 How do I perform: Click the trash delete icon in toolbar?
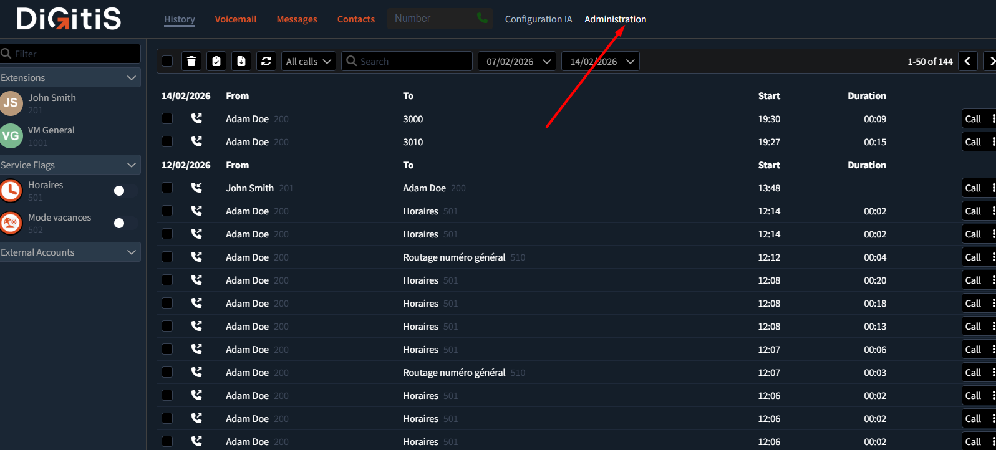(191, 61)
